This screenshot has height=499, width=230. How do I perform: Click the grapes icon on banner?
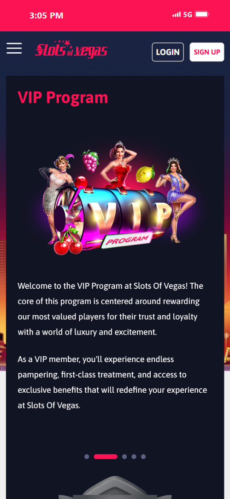click(x=90, y=161)
